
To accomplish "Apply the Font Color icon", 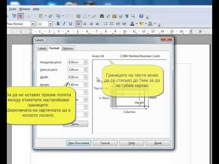I will coord(132,24).
